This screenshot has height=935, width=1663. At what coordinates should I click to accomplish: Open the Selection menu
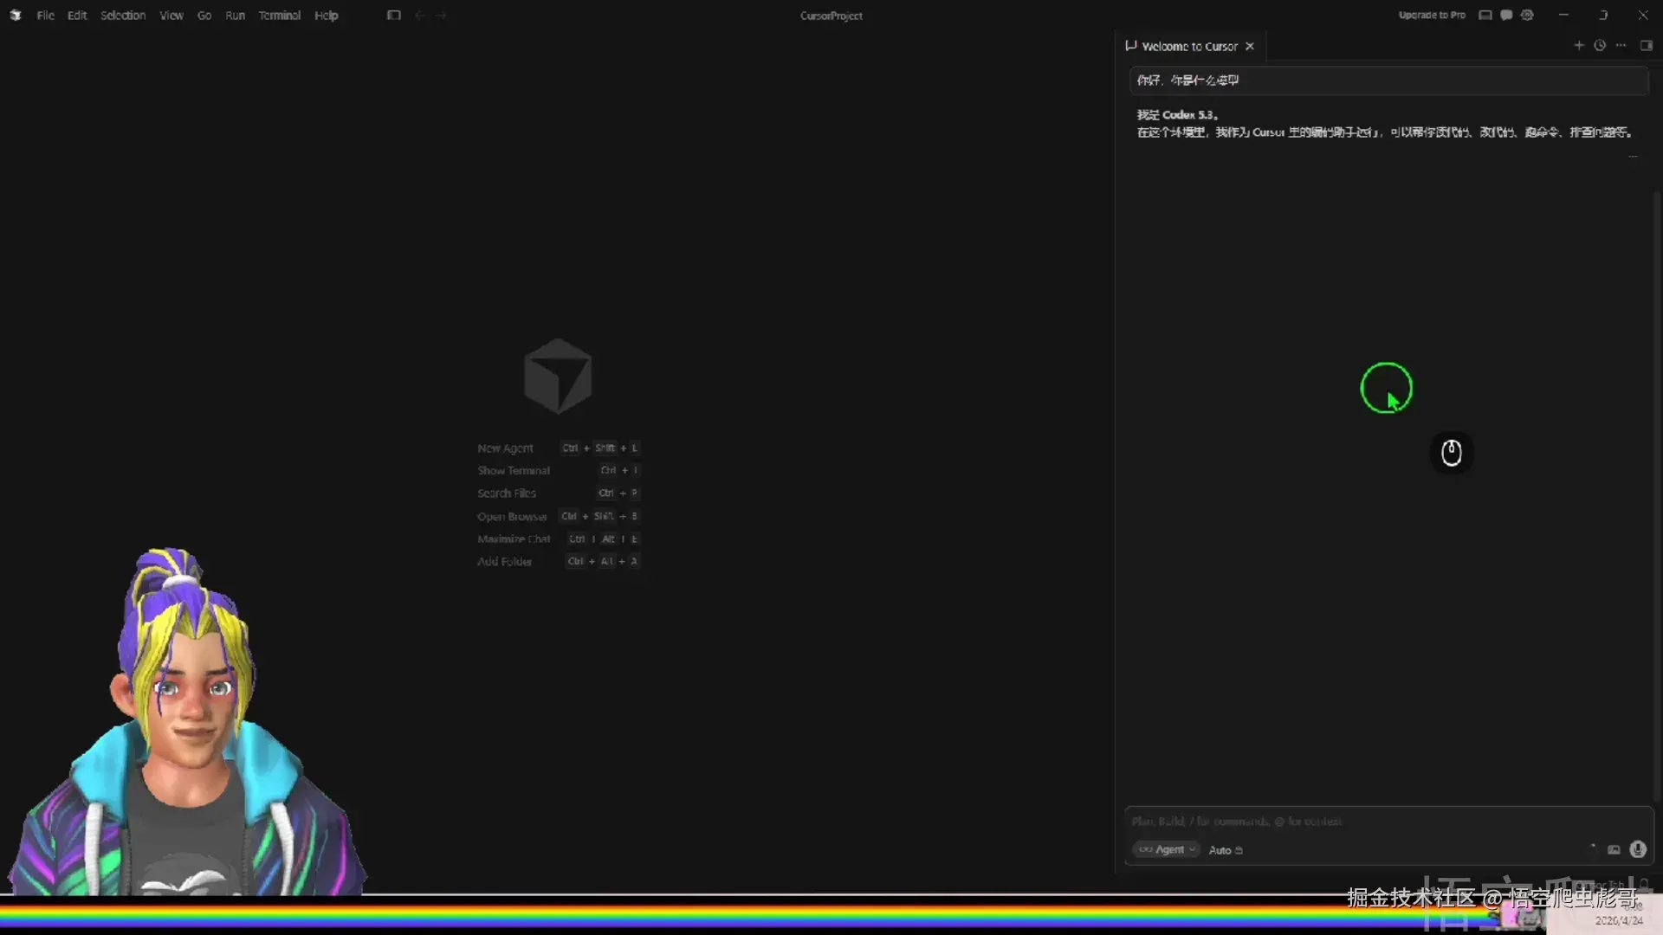(x=123, y=15)
